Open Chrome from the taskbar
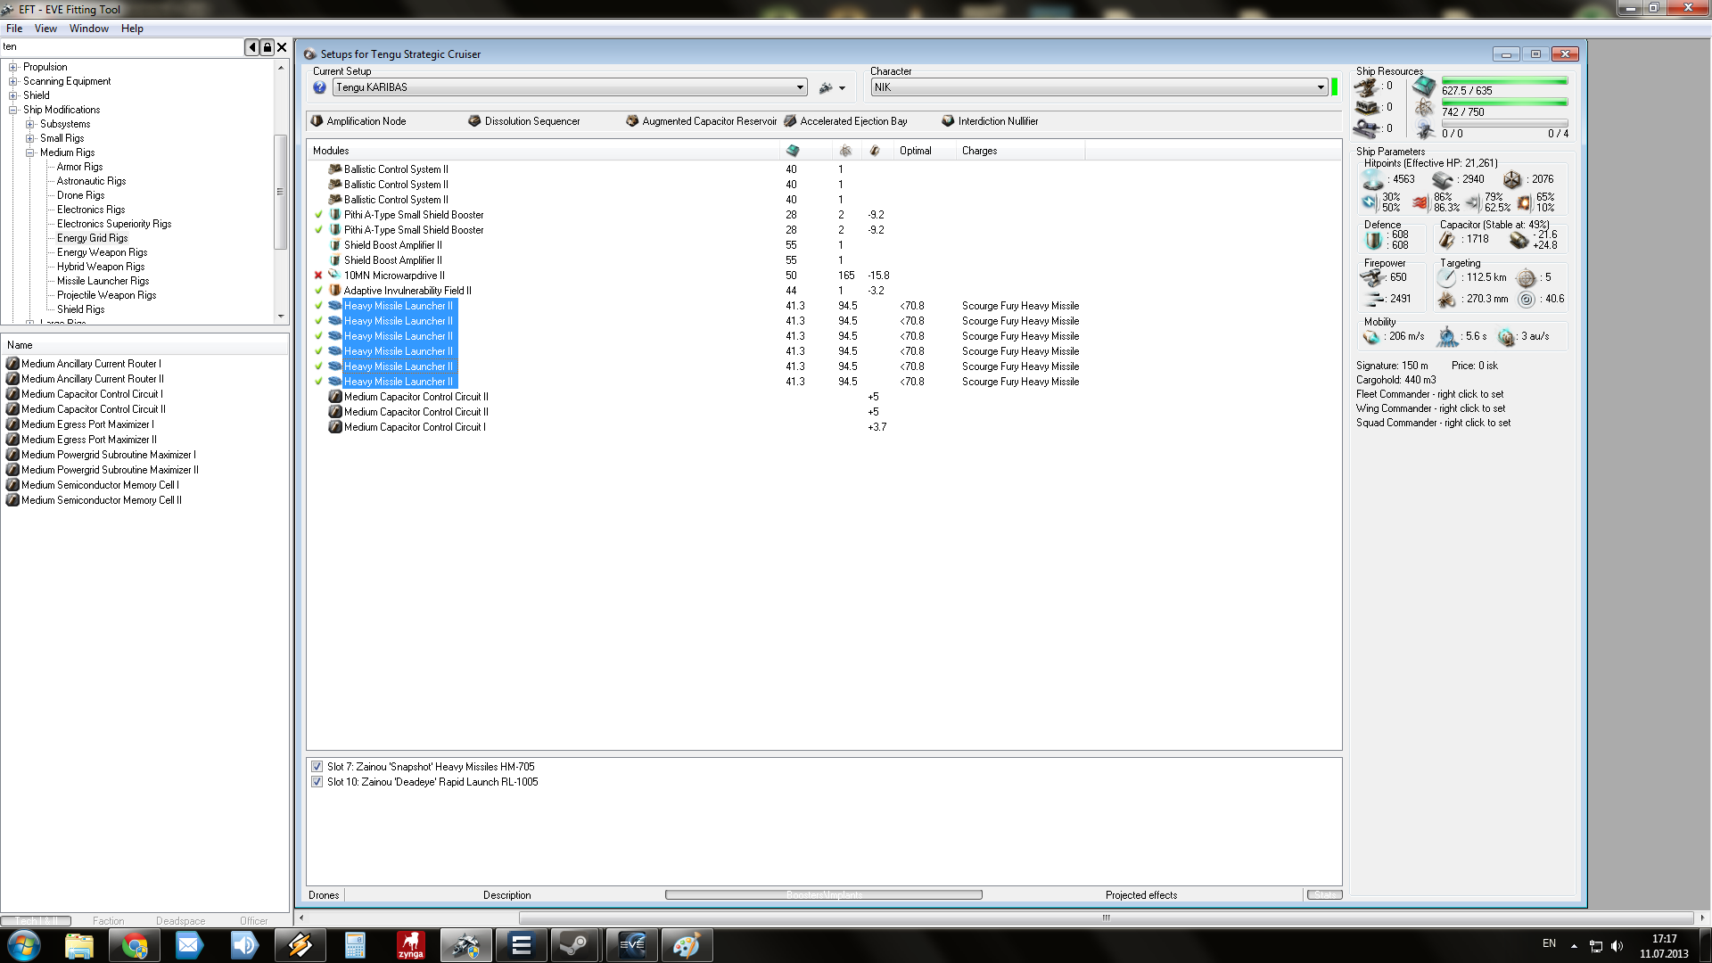 click(135, 945)
